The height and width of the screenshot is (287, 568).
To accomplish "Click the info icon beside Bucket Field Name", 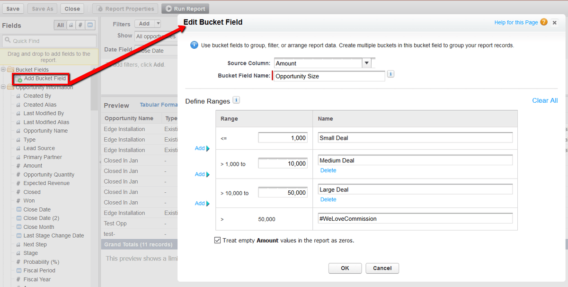I will 390,74.
